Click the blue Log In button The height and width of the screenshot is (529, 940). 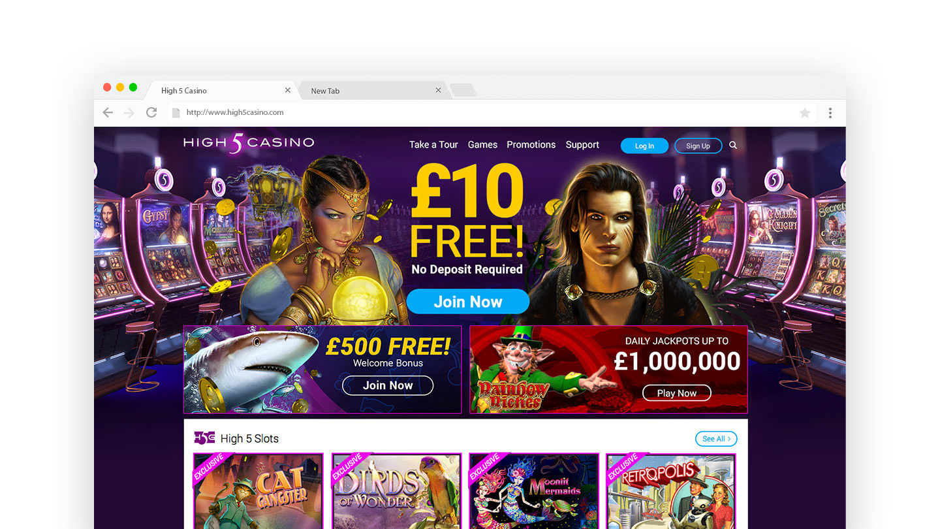pos(644,146)
